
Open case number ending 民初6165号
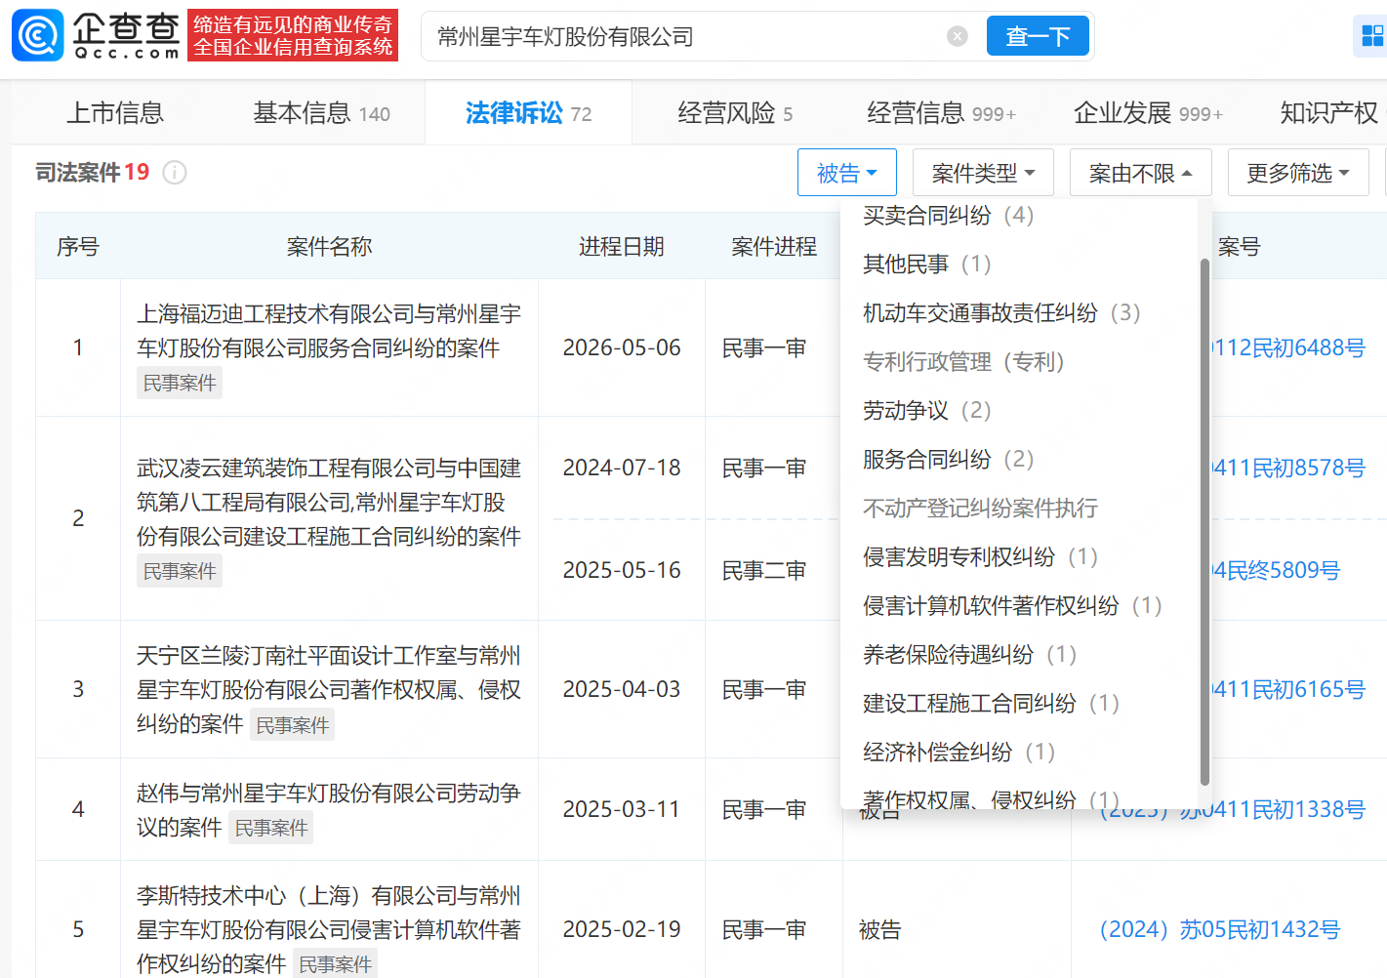click(x=1288, y=689)
